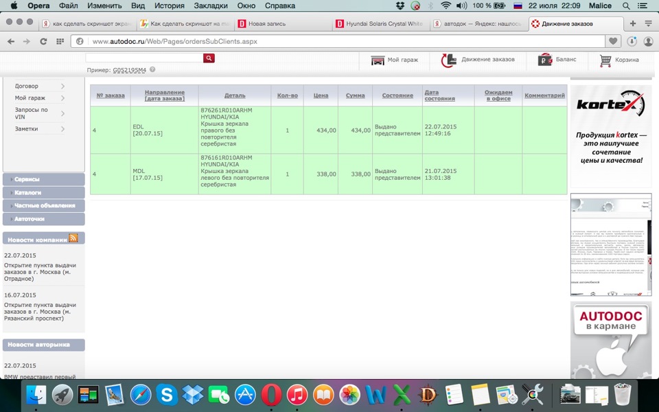The height and width of the screenshot is (412, 659).
Task: Expand the Договор sidebar item
Action: pos(40,86)
